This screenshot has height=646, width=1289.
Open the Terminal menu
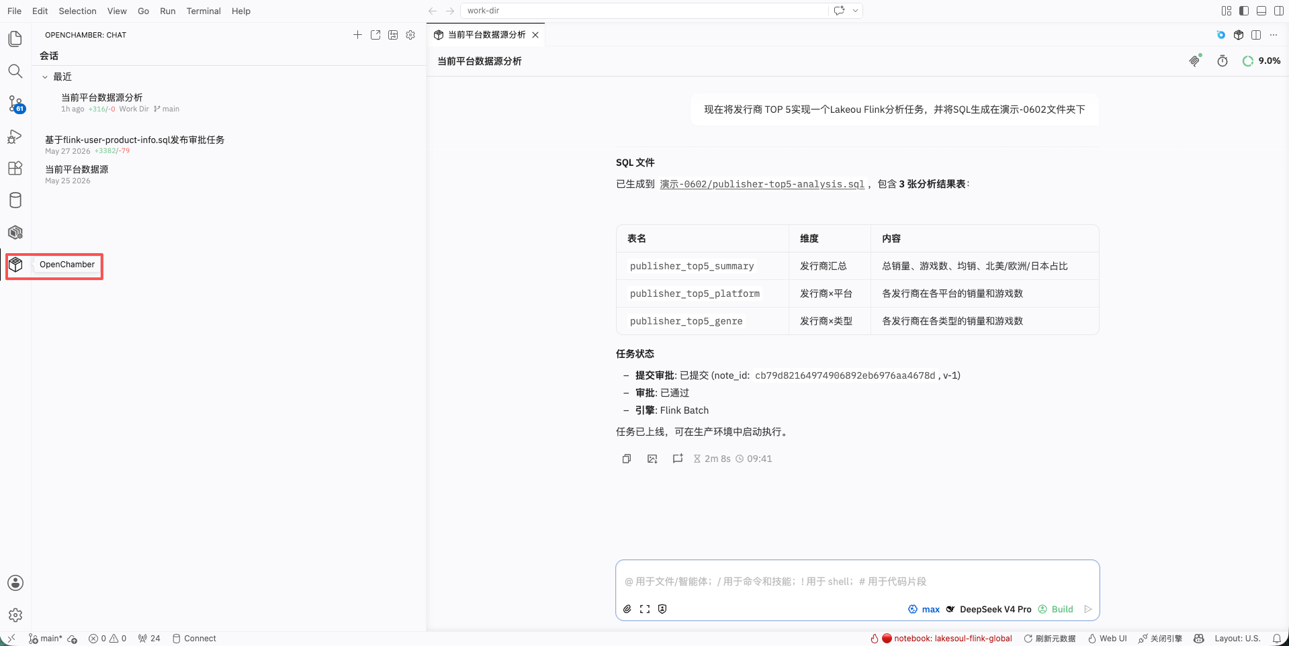(x=204, y=11)
